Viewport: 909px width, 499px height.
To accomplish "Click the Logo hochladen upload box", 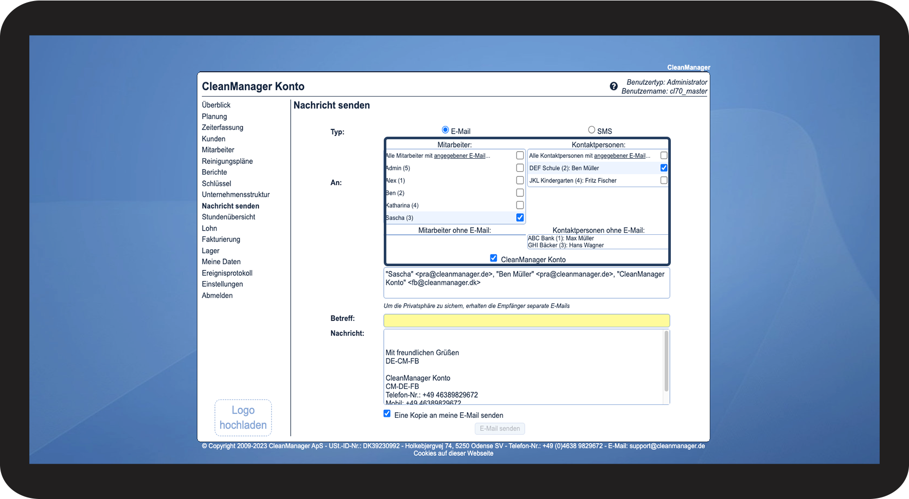I will click(x=243, y=418).
